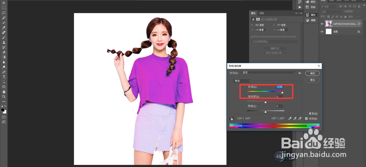
Task: Open the layer blend mode dropdown
Action: click(332, 12)
